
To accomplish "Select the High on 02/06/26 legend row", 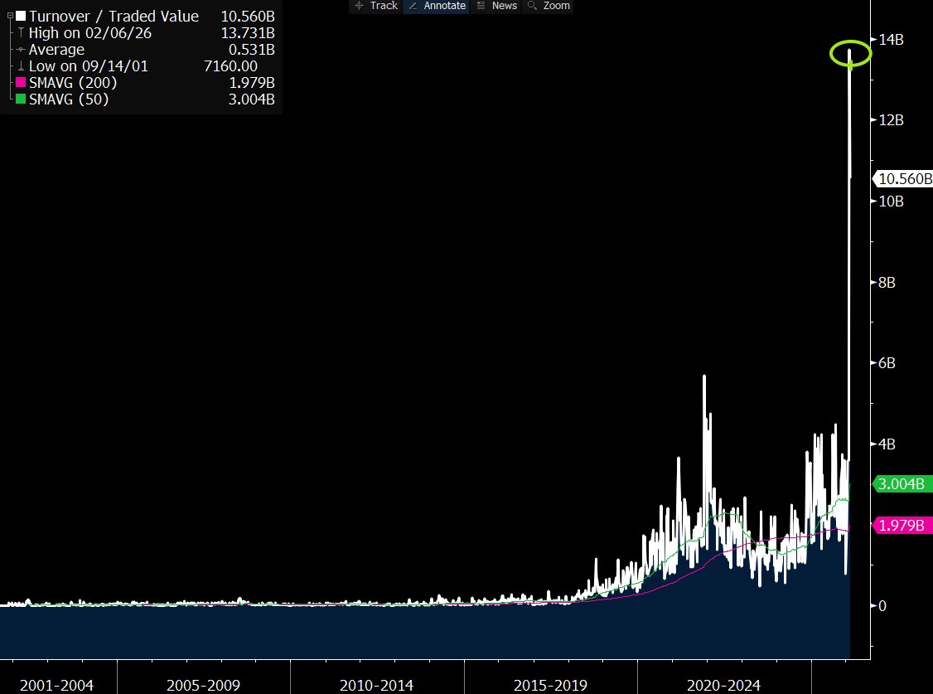I will pyautogui.click(x=89, y=32).
